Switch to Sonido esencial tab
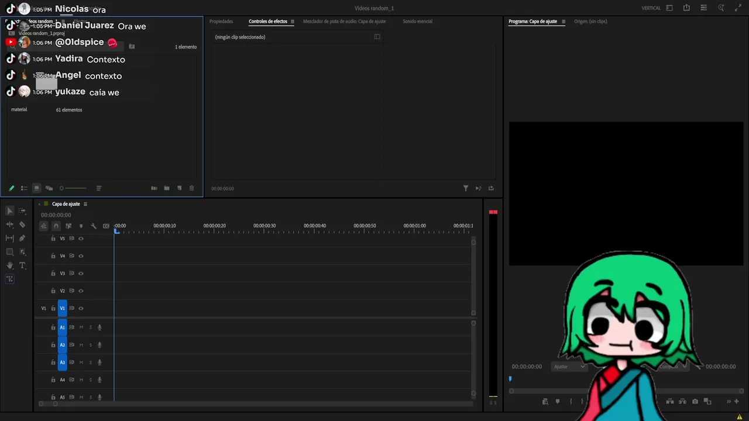749x421 pixels. pos(417,22)
